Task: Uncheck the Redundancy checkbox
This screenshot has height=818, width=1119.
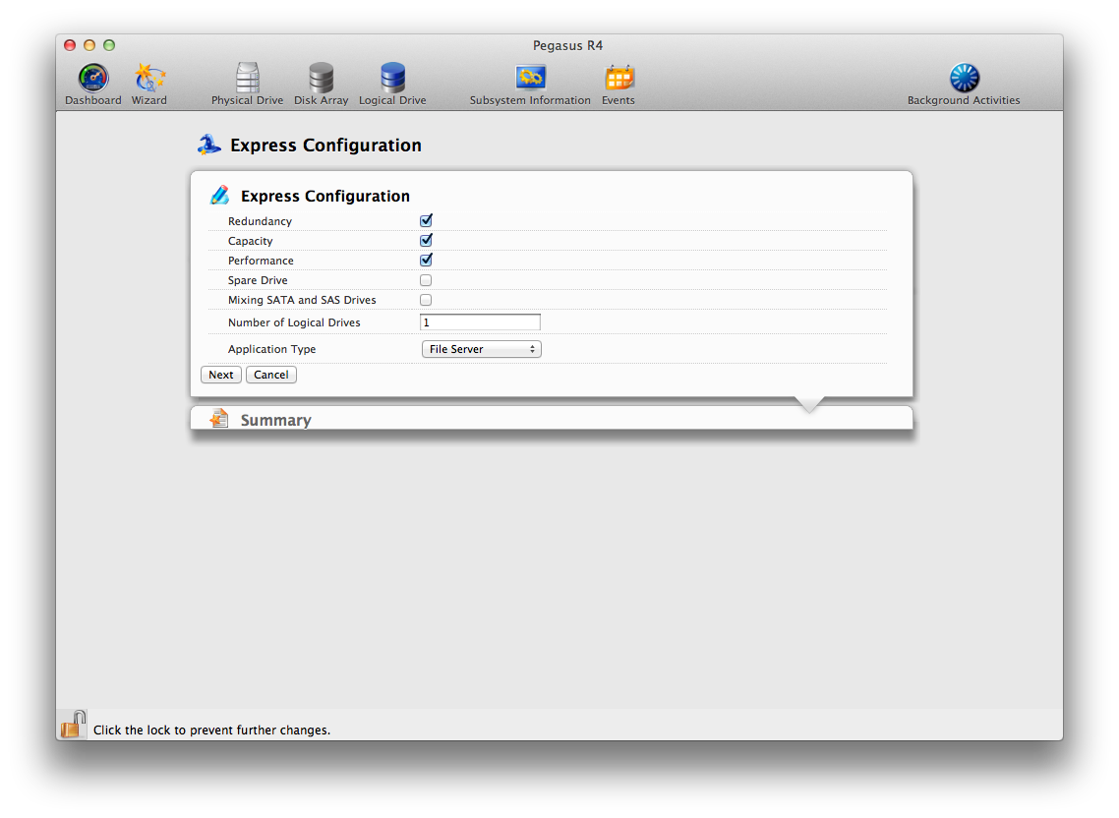Action: tap(426, 221)
